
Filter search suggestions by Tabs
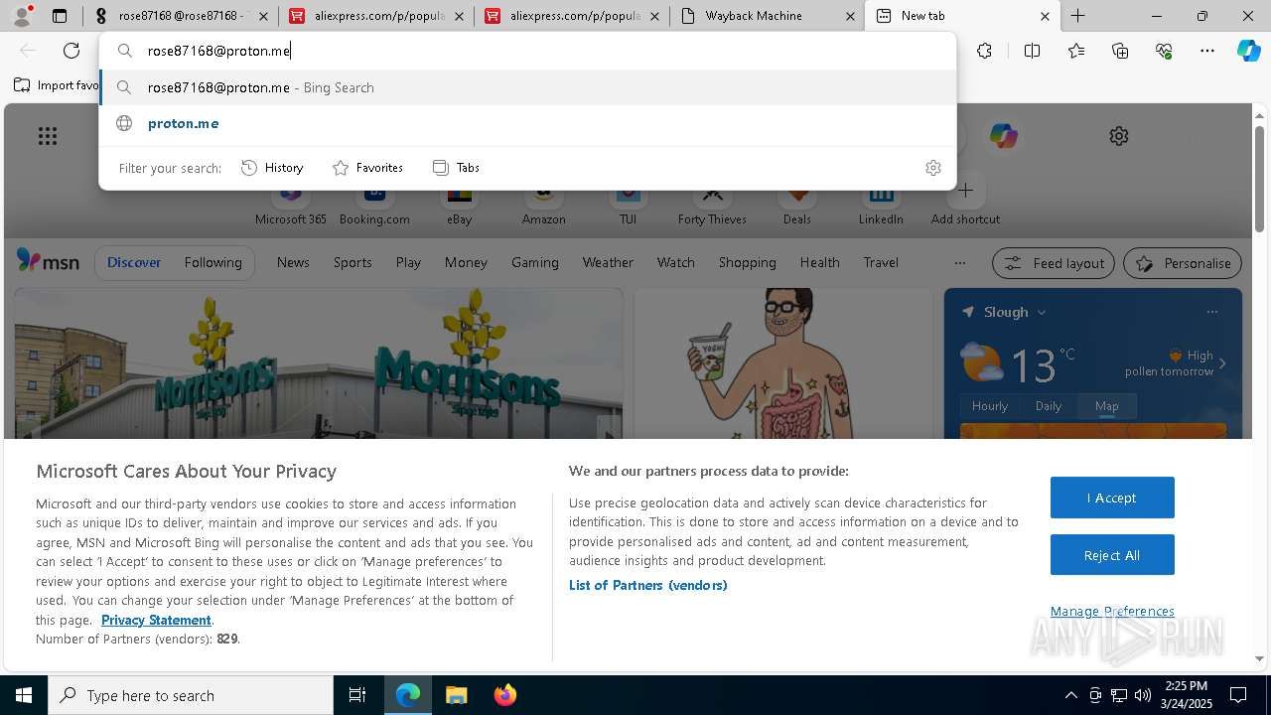[x=456, y=168]
